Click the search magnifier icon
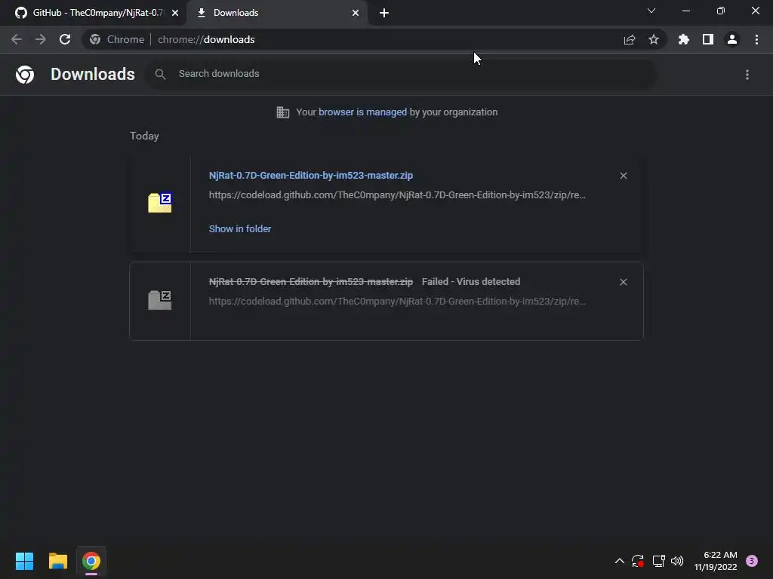773x579 pixels. pyautogui.click(x=160, y=74)
